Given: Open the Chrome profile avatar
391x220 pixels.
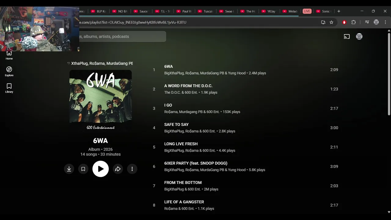Looking at the screenshot, I should [x=376, y=22].
